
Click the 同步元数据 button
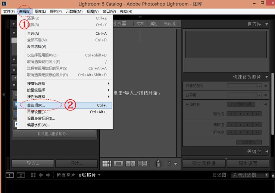[x=204, y=164]
